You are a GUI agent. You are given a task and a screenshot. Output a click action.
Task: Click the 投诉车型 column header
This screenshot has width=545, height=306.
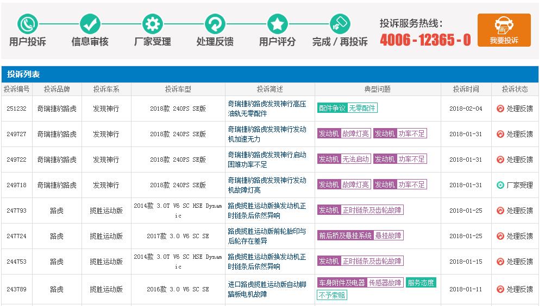[x=178, y=89]
